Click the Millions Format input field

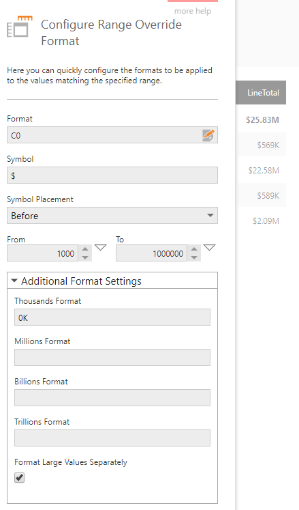pos(112,358)
